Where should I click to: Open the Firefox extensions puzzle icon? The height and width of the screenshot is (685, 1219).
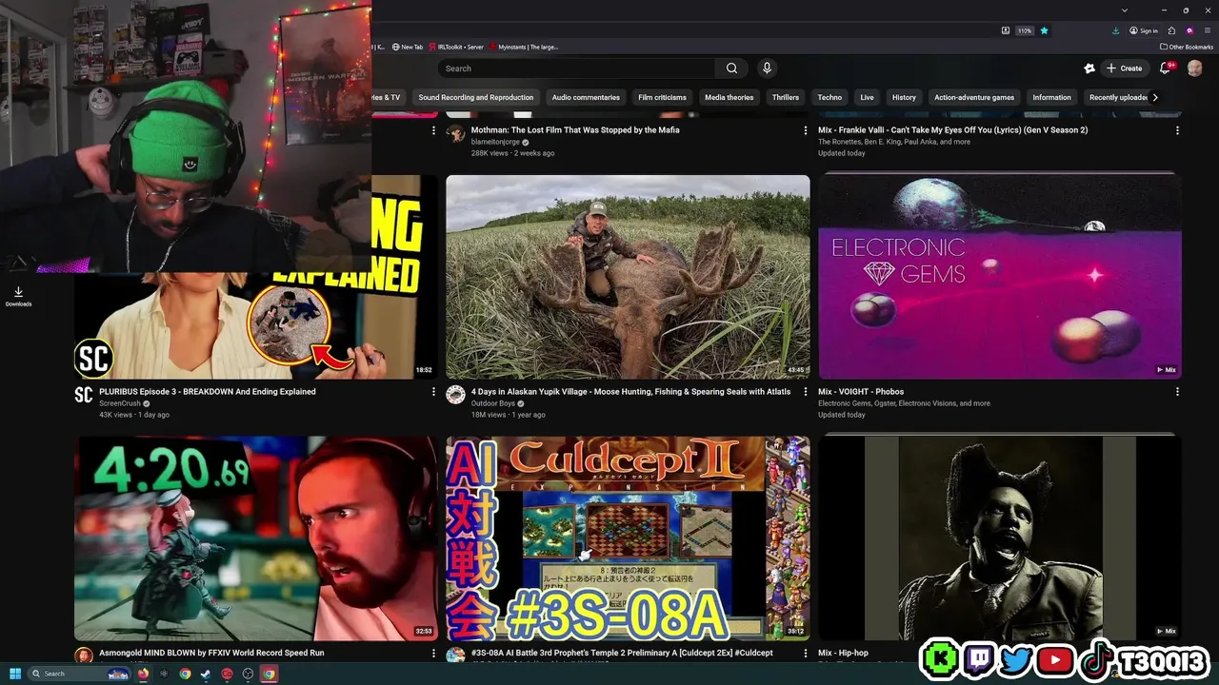[x=1171, y=30]
